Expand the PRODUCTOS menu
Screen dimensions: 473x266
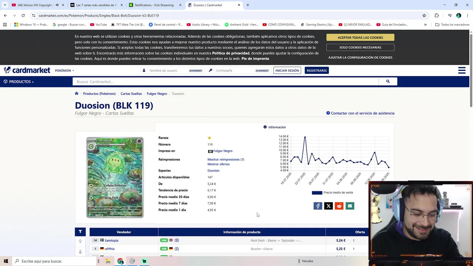click(18, 82)
